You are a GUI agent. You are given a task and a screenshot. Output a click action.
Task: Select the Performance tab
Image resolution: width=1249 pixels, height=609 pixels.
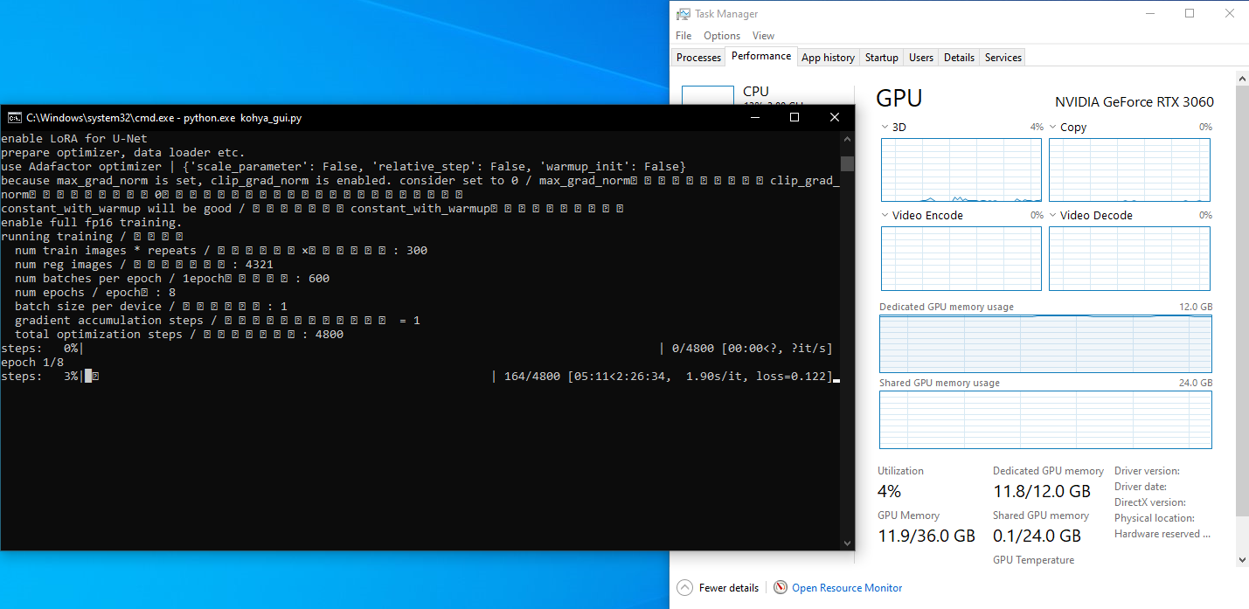pyautogui.click(x=761, y=56)
